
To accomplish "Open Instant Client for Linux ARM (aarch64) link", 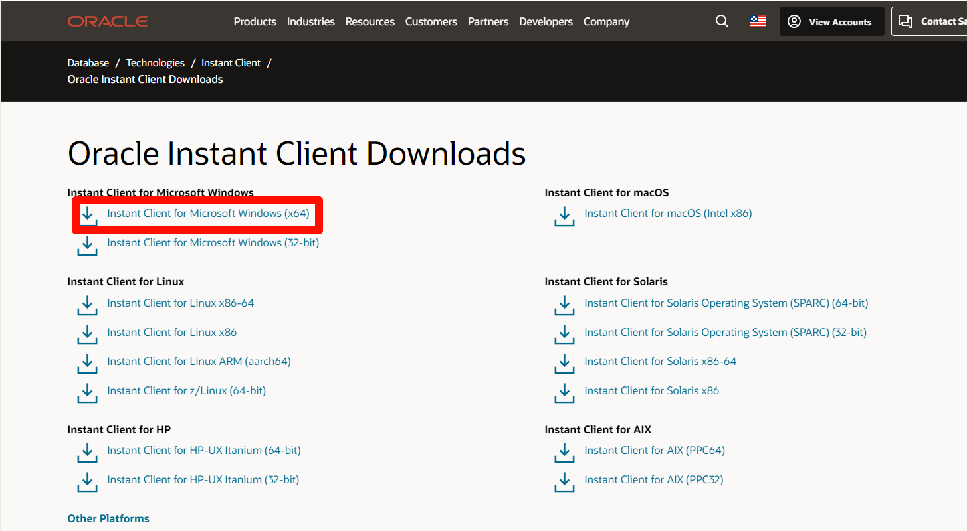I will [x=199, y=362].
